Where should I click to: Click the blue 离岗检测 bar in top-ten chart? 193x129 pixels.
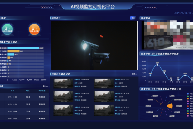[23, 48]
